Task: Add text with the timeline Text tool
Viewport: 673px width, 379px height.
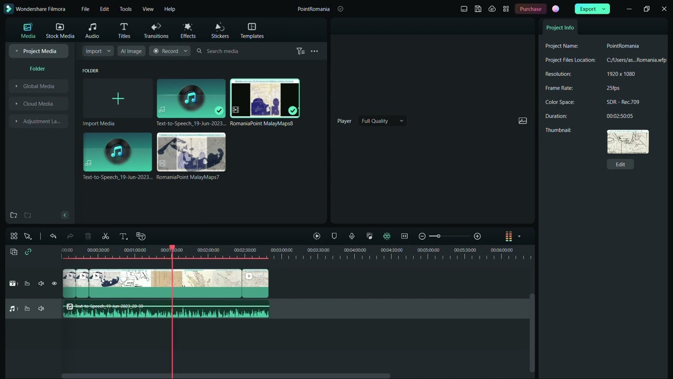Action: [x=124, y=236]
